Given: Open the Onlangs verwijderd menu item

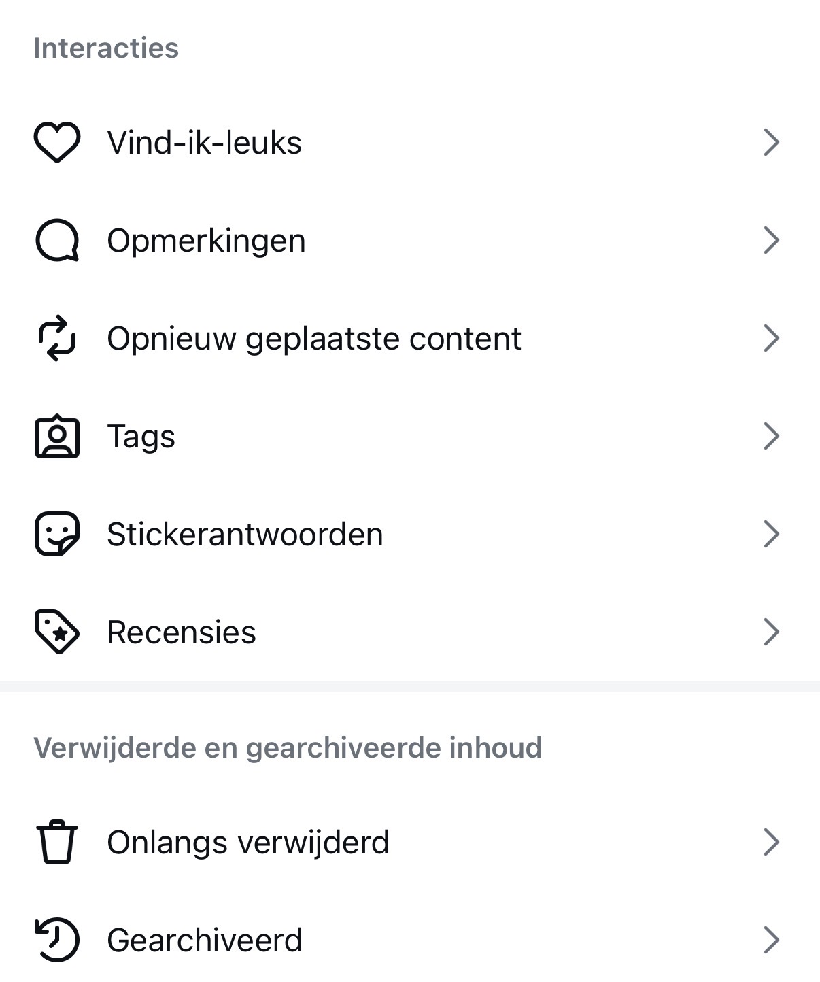Looking at the screenshot, I should [x=248, y=843].
